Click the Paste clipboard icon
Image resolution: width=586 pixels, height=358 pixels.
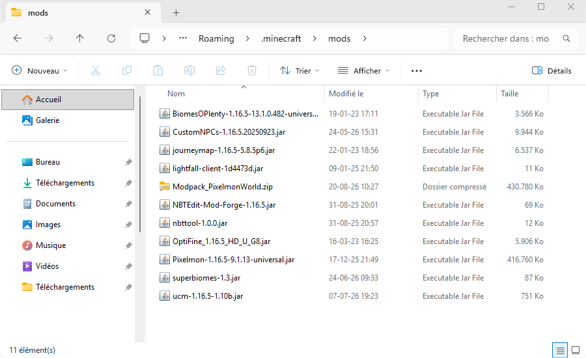pyautogui.click(x=158, y=70)
